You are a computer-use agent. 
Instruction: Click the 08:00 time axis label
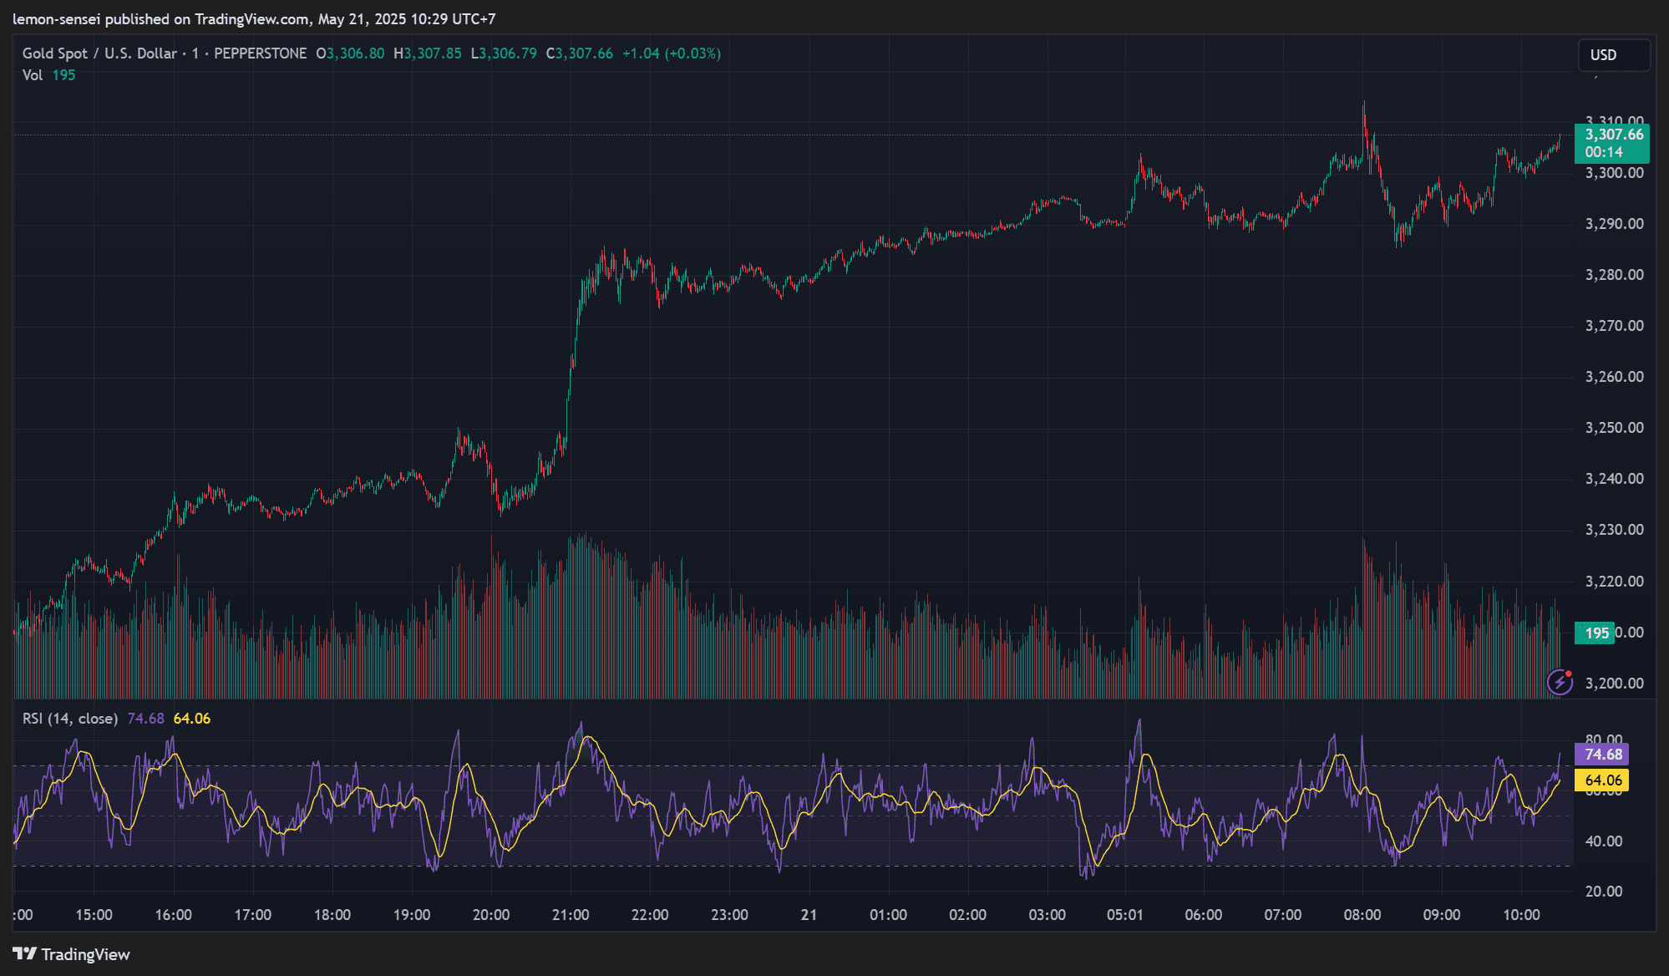point(1362,915)
